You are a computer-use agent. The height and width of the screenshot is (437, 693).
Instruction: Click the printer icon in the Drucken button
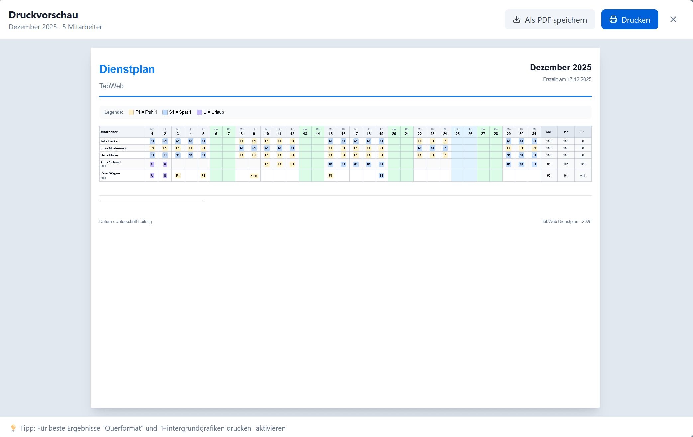pos(613,19)
